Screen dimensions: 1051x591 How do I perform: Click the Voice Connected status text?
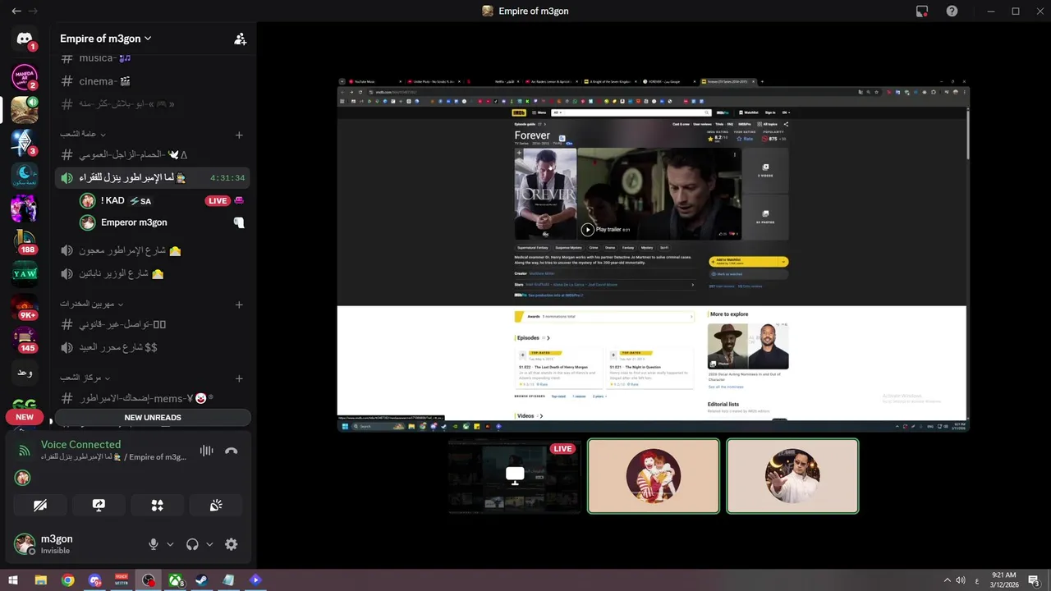pyautogui.click(x=80, y=444)
